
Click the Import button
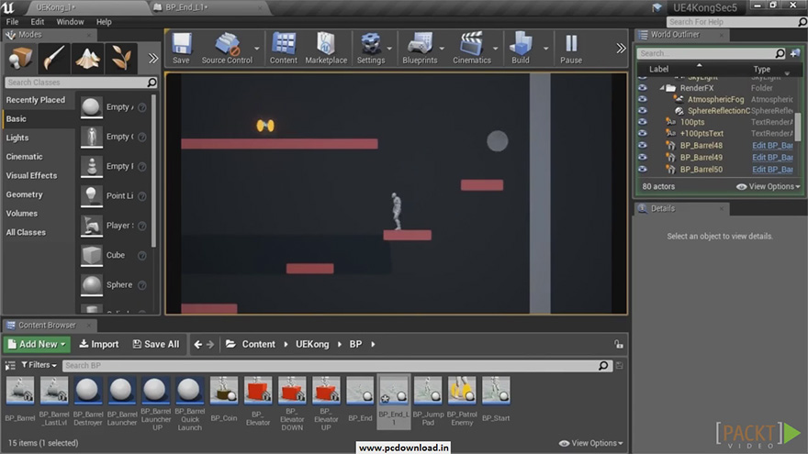point(99,344)
